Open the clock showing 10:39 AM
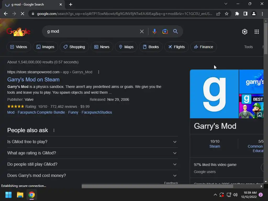 click(249, 195)
